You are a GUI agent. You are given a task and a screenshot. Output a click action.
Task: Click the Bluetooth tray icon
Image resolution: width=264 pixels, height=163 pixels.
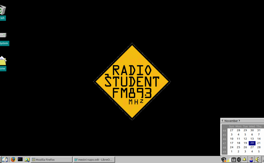(239, 160)
